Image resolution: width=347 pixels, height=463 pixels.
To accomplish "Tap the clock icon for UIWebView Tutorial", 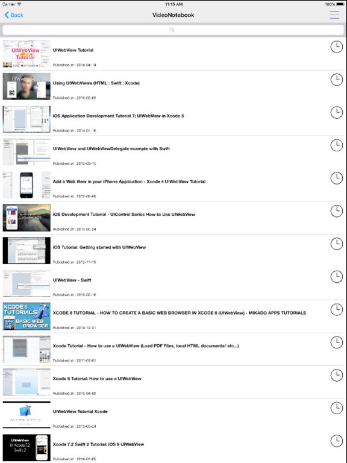I will [336, 46].
